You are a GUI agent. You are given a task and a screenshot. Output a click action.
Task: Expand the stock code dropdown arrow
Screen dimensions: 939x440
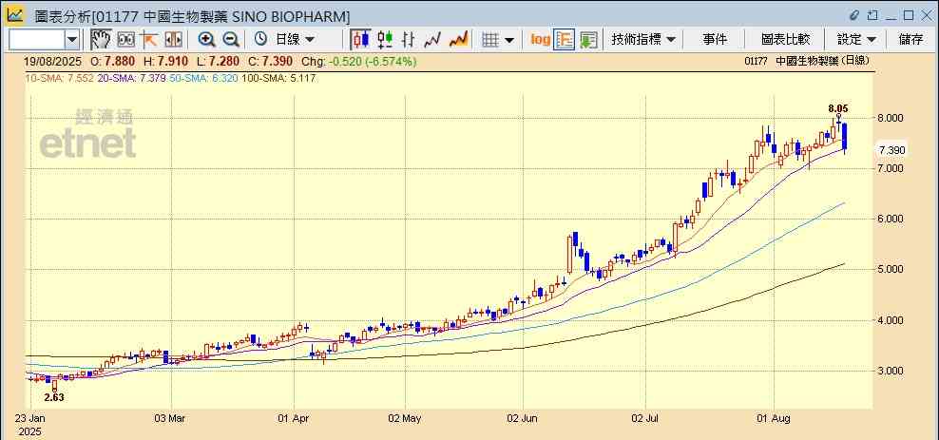[x=72, y=40]
